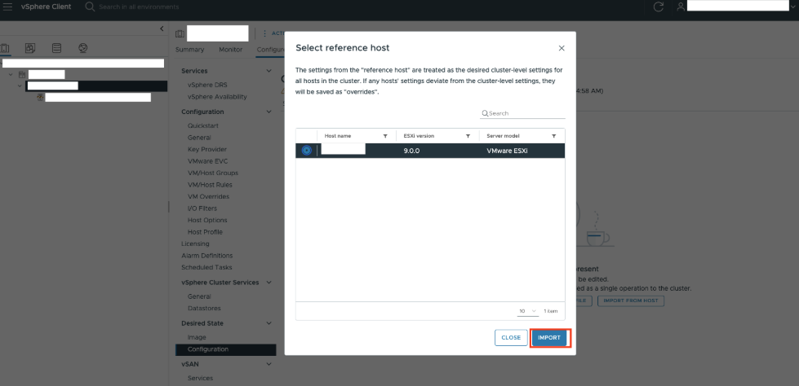
Task: Open Host Profile
Action: tap(205, 232)
